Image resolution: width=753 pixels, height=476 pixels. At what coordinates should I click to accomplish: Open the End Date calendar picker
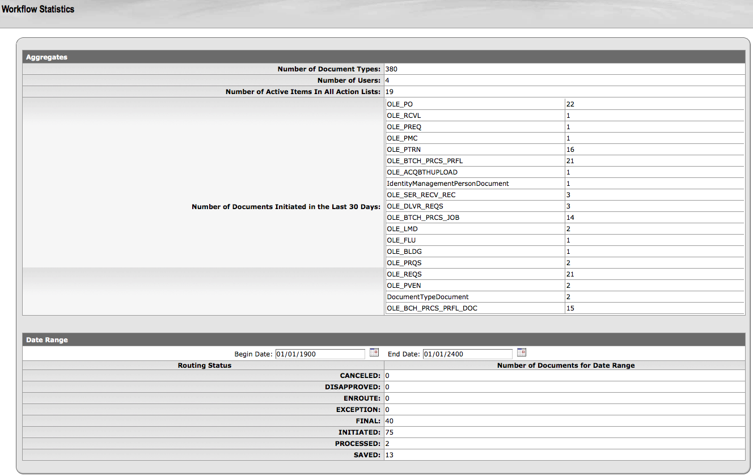point(522,352)
